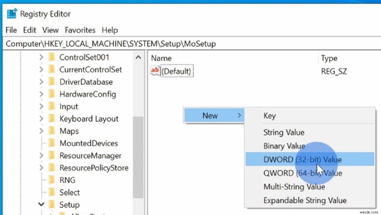Click the registry path address bar

pyautogui.click(x=191, y=44)
